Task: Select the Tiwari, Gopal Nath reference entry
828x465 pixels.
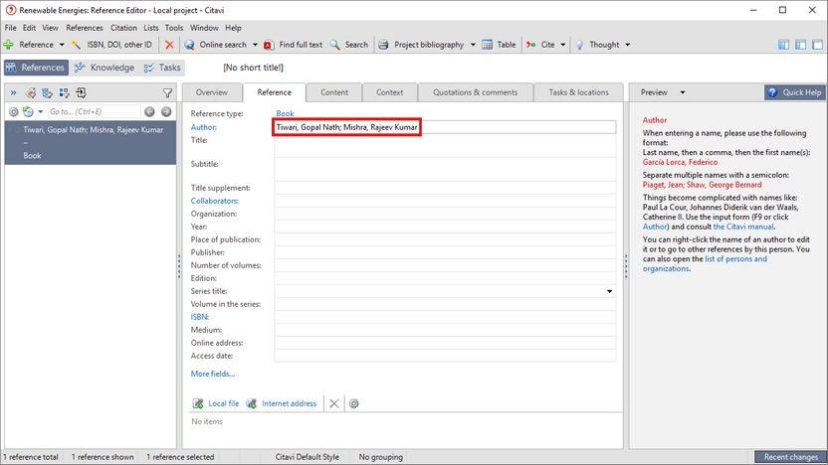Action: 91,143
